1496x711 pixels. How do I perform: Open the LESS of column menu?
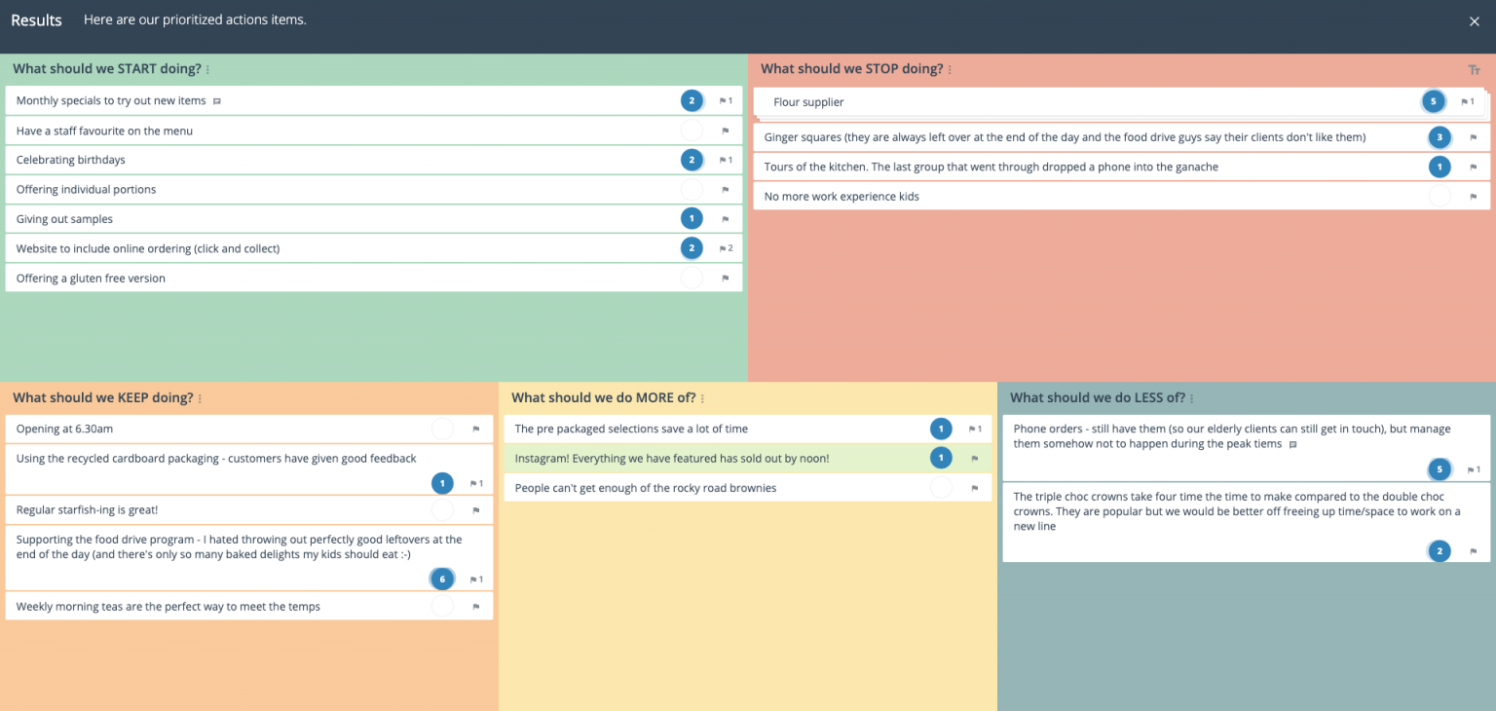(1193, 397)
